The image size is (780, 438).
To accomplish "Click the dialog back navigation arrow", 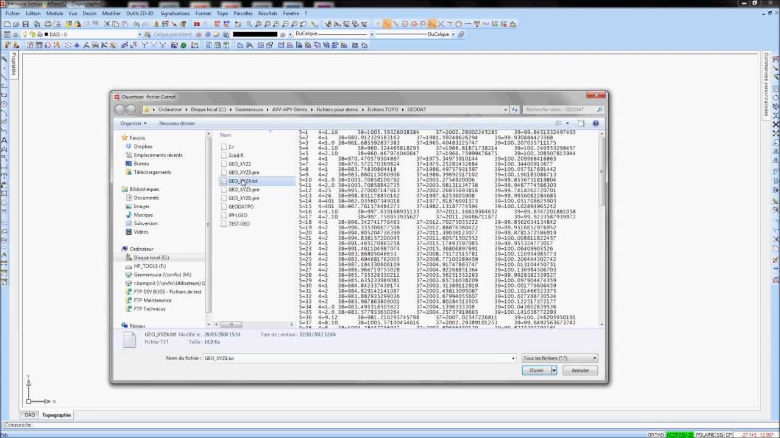I will tap(119, 109).
